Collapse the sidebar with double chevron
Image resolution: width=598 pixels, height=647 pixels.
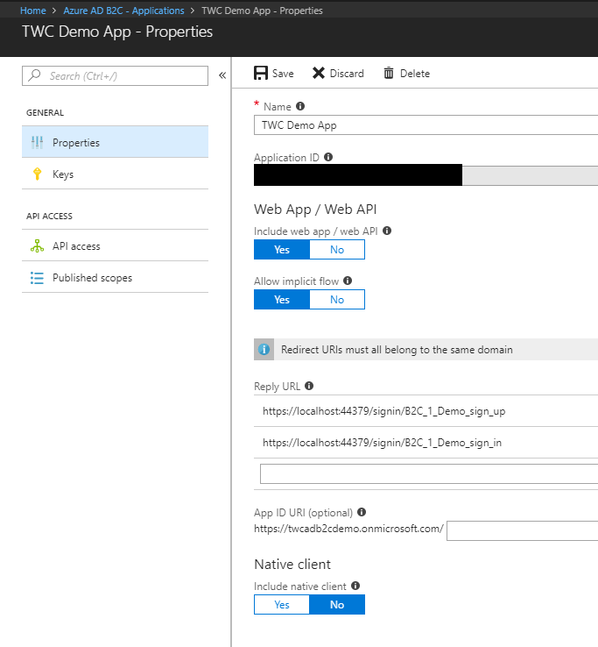pos(222,75)
